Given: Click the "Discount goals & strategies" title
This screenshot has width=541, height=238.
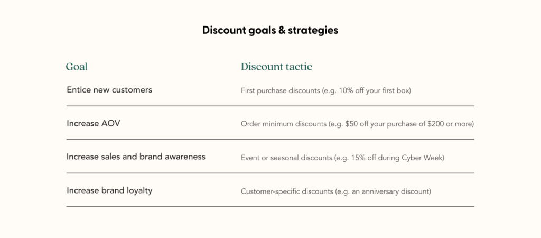Looking at the screenshot, I should [270, 30].
